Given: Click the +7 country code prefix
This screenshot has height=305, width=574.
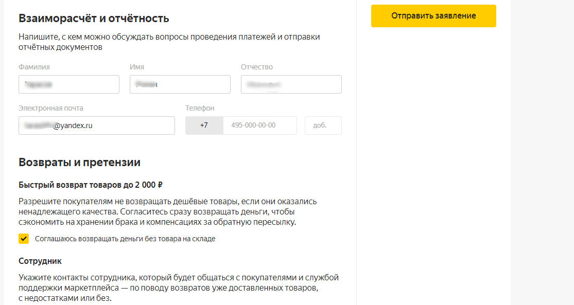Looking at the screenshot, I should pos(204,125).
